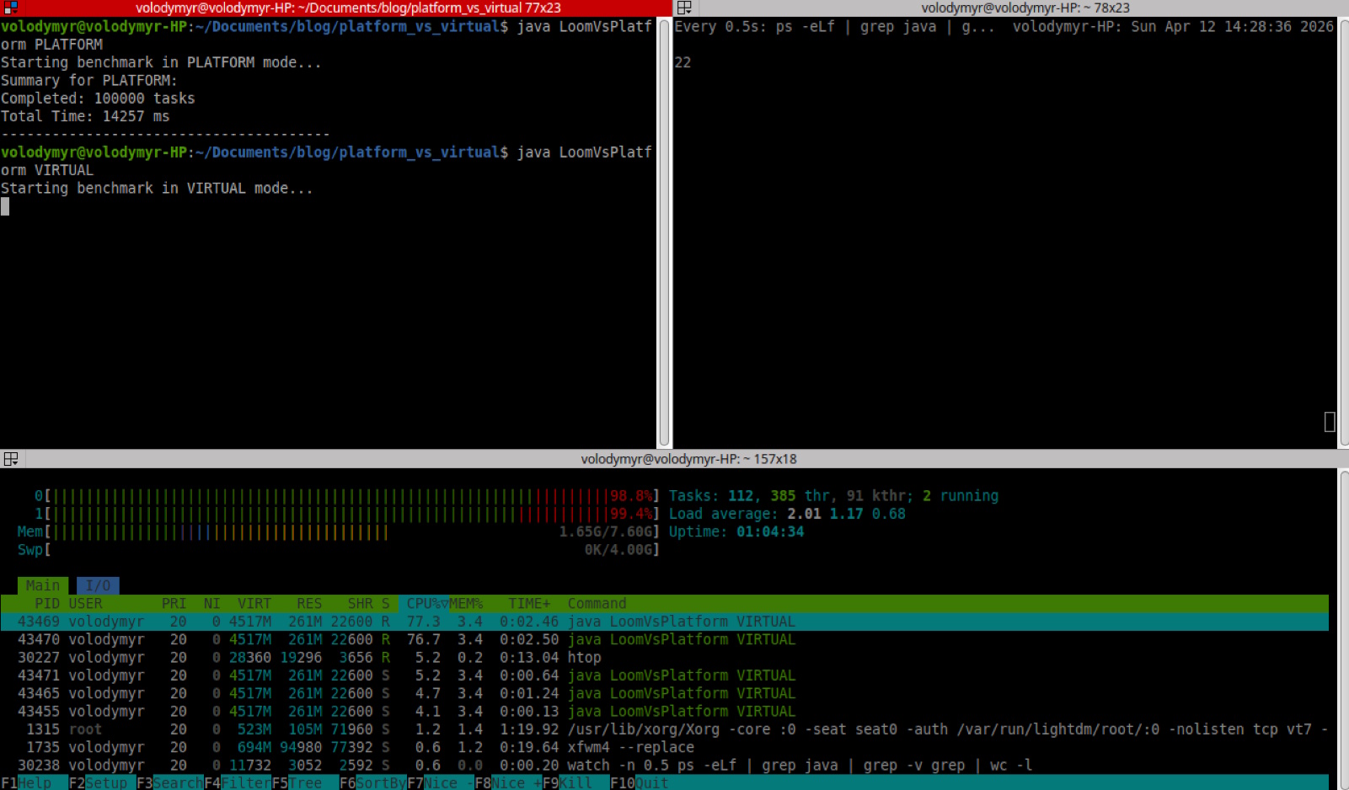Click 'Completed: 100000 tasks' line
This screenshot has height=790, width=1349.
click(98, 99)
